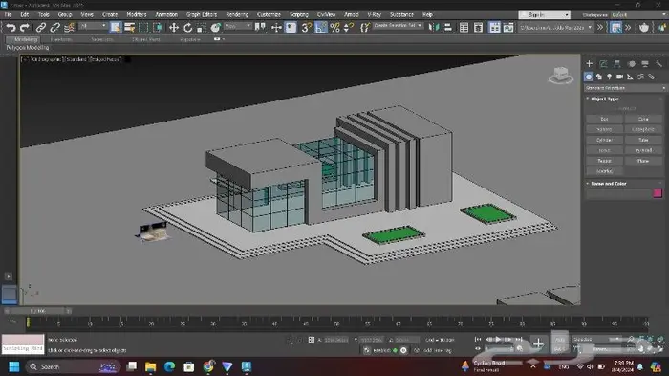
Task: Select Cameras creation category icon
Action: pyautogui.click(x=619, y=77)
